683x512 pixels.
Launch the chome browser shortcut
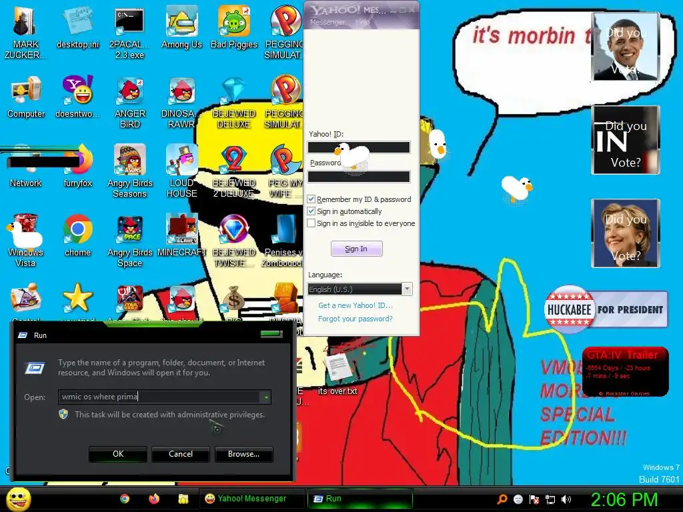tap(77, 235)
